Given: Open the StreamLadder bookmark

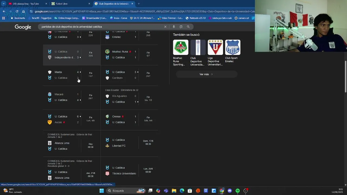Looking at the screenshot, I should point(95,18).
